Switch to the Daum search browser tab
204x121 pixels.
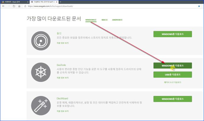pyautogui.click(x=15, y=2)
